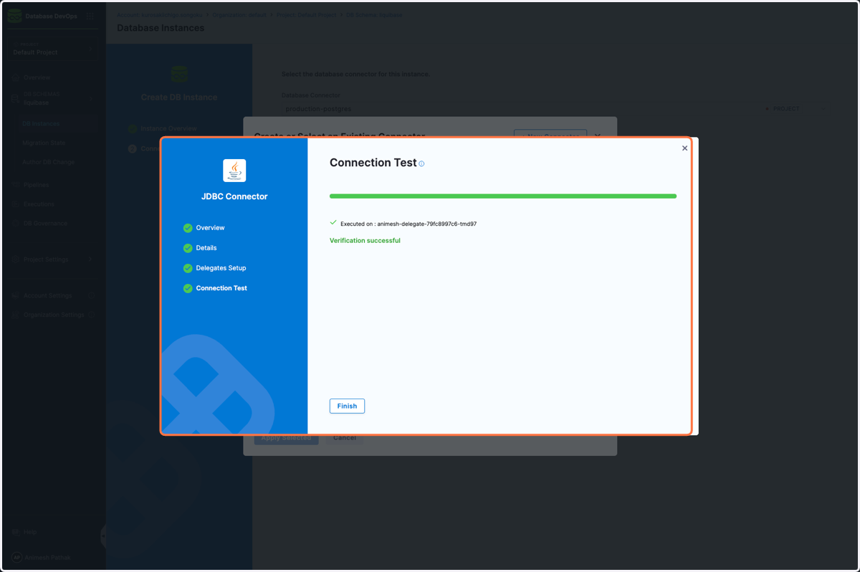Go to the Delegates Setup step

[221, 268]
